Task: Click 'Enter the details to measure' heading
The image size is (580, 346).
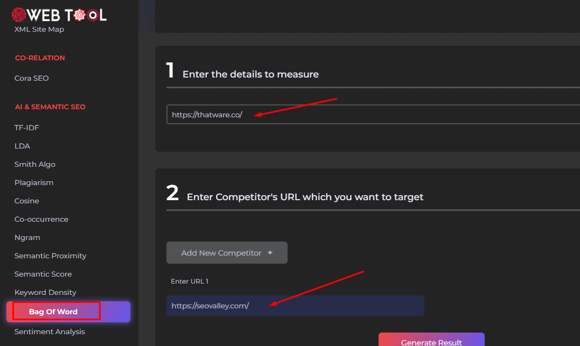Action: pyautogui.click(x=250, y=74)
